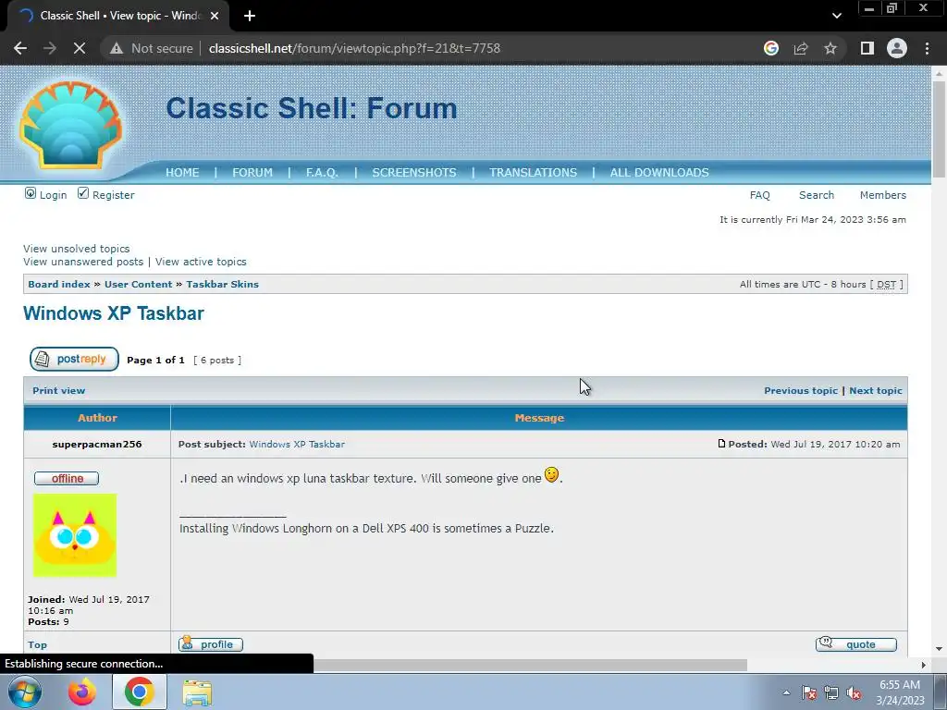This screenshot has height=710, width=947.
Task: Click the offline status badge
Action: coord(67,479)
